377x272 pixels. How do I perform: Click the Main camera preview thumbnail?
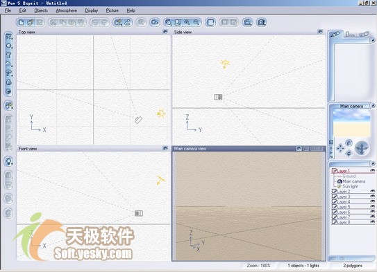pos(351,123)
